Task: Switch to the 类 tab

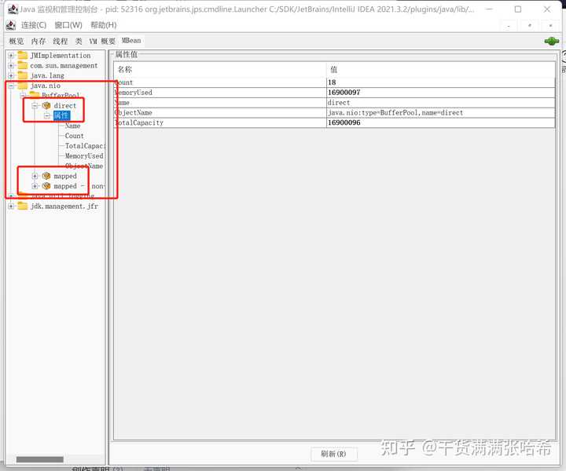Action: (x=79, y=41)
